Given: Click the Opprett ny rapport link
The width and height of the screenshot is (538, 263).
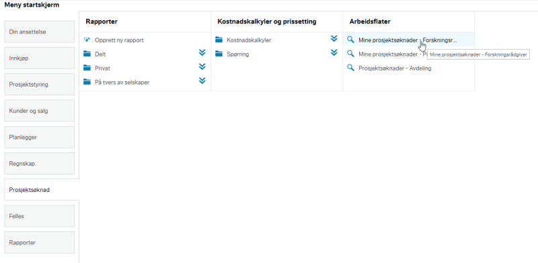Looking at the screenshot, I should pyautogui.click(x=119, y=40).
